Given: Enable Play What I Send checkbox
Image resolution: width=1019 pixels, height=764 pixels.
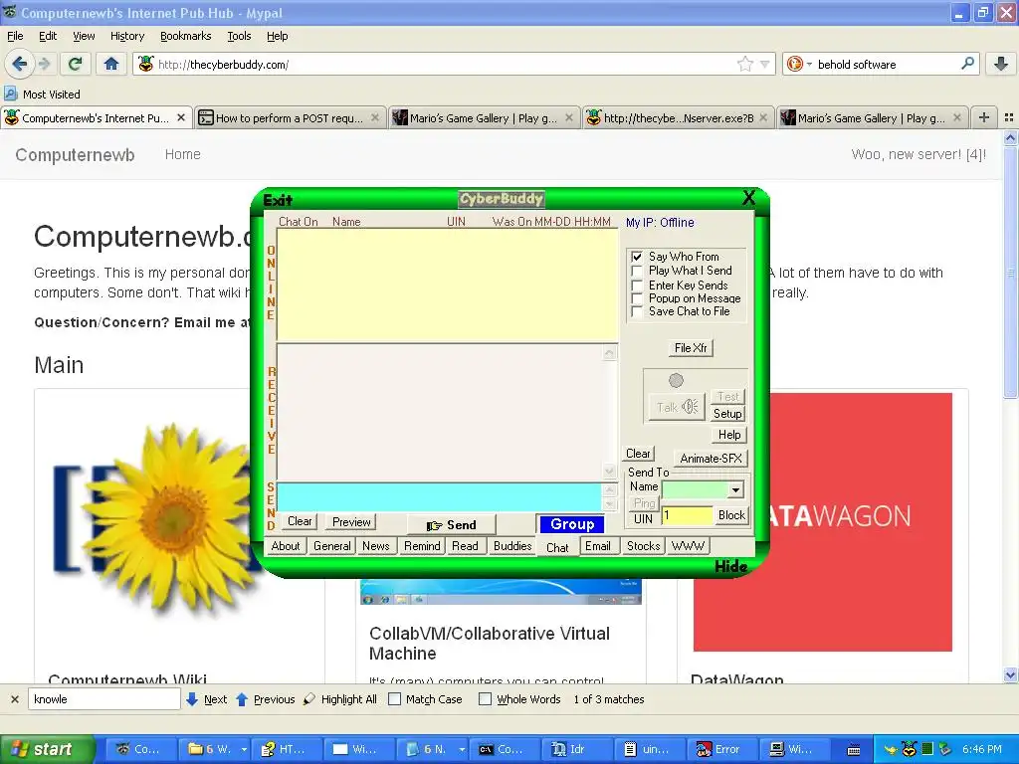Looking at the screenshot, I should click(638, 271).
